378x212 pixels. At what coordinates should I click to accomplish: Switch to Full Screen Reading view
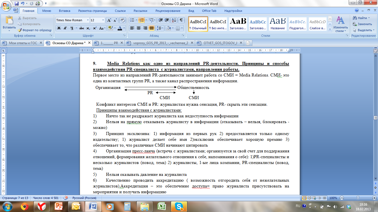click(310, 198)
